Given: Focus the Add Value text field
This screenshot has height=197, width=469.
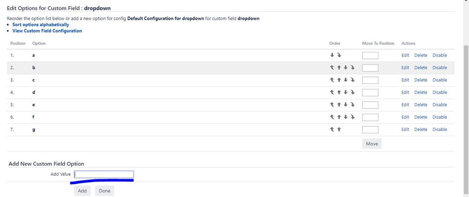Looking at the screenshot, I should (104, 175).
